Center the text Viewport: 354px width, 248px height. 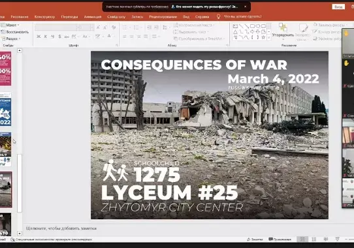pyautogui.click(x=132, y=37)
